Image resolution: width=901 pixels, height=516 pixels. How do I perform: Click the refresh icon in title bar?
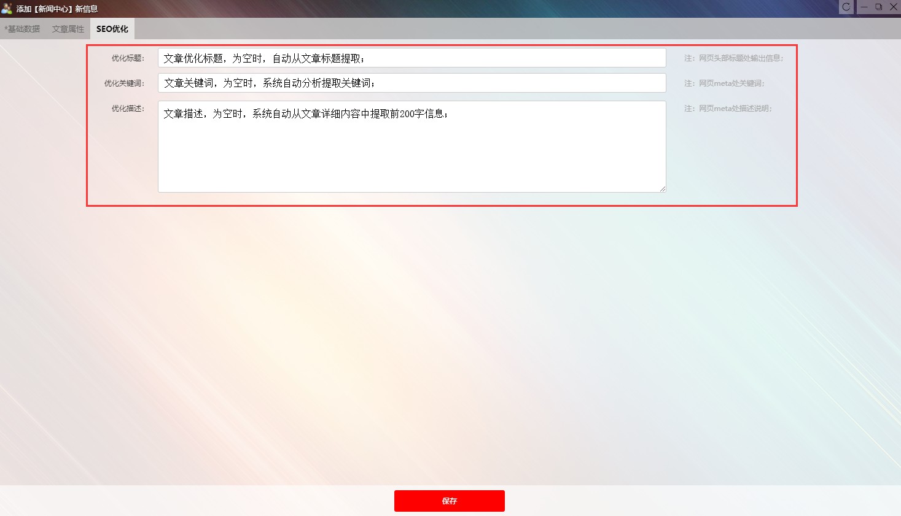coord(846,7)
